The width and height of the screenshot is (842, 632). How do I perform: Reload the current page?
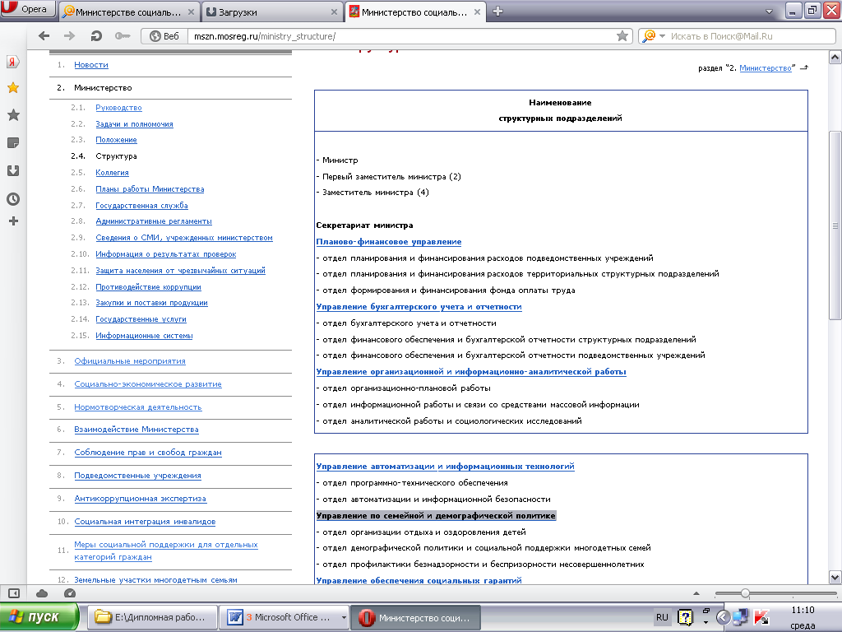tap(96, 36)
